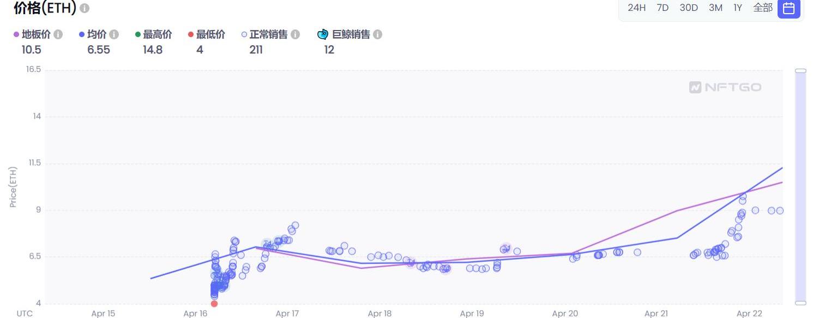
Task: Toggle the 地板价 legend series
Action: click(x=36, y=34)
